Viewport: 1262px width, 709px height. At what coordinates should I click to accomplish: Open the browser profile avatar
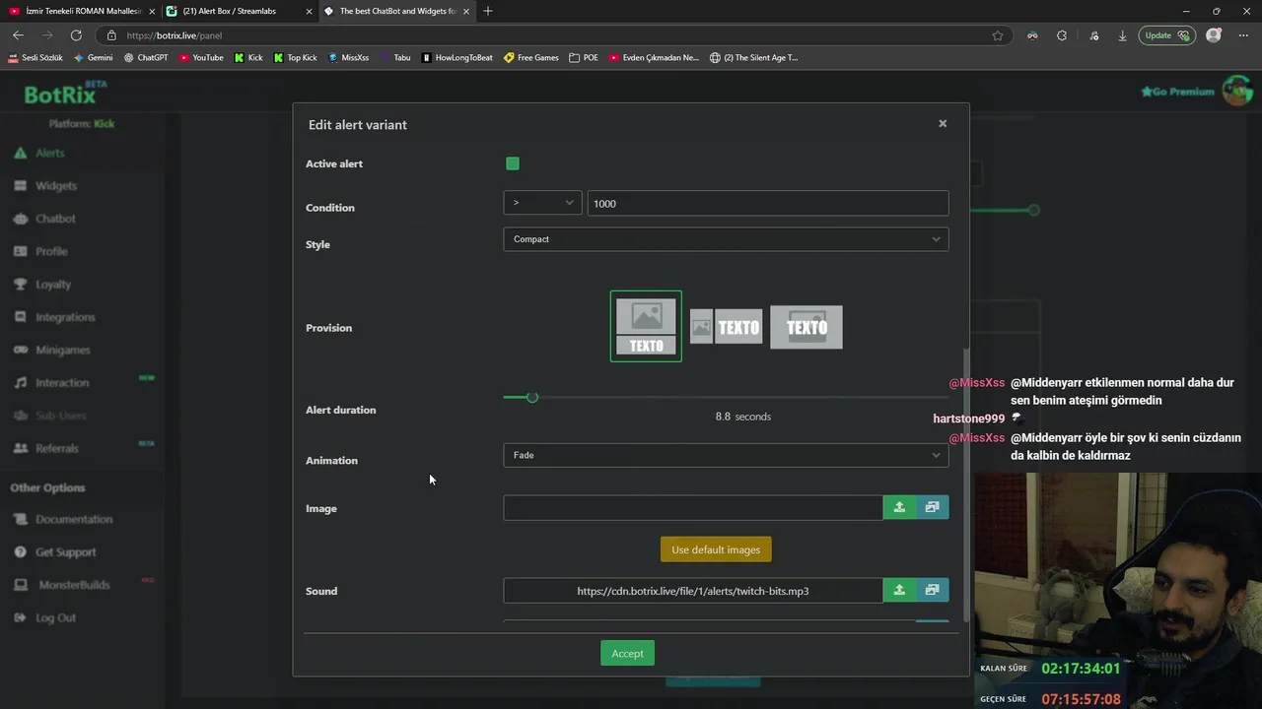coord(1214,35)
